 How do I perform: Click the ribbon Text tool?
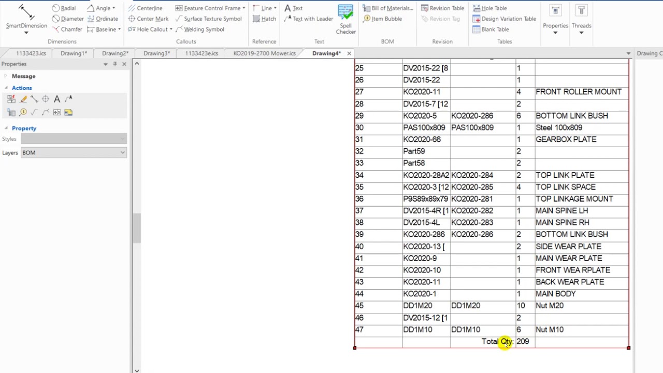point(293,8)
